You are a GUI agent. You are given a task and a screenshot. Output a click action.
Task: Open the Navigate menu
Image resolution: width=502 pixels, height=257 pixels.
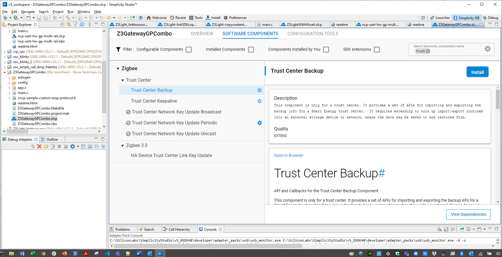tap(28, 12)
